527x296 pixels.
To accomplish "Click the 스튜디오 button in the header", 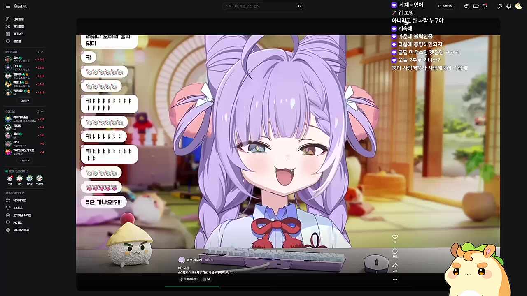I will tap(445, 6).
